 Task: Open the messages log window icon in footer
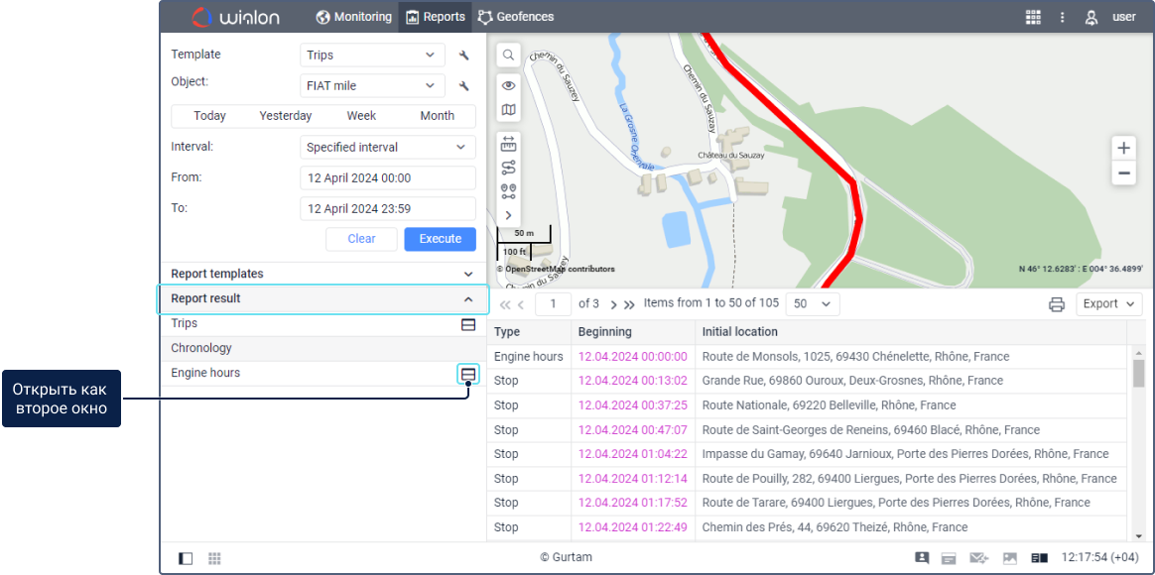click(949, 558)
